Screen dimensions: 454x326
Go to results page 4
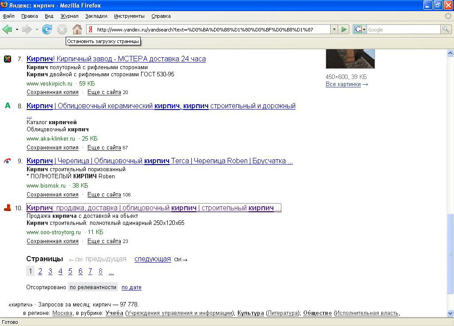point(60,271)
